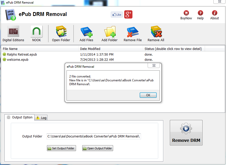
Task: Click the Like button
Action: coord(117,14)
